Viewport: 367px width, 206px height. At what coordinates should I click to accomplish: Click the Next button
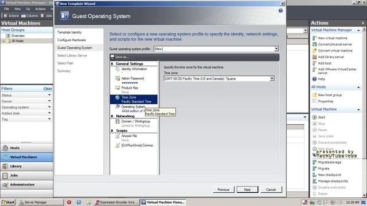click(247, 189)
